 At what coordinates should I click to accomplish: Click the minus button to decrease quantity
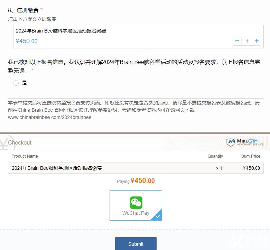(237, 41)
